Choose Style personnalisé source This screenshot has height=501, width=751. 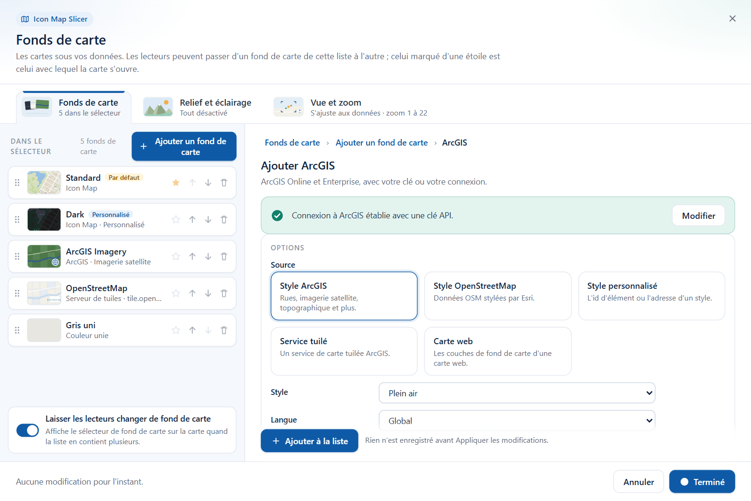pos(651,296)
